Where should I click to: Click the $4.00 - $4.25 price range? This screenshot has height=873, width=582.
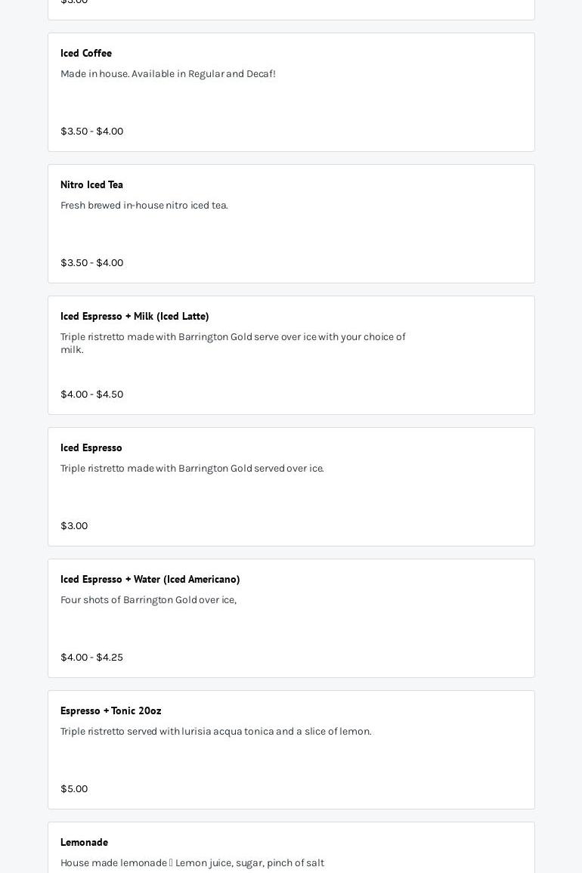pyautogui.click(x=91, y=657)
